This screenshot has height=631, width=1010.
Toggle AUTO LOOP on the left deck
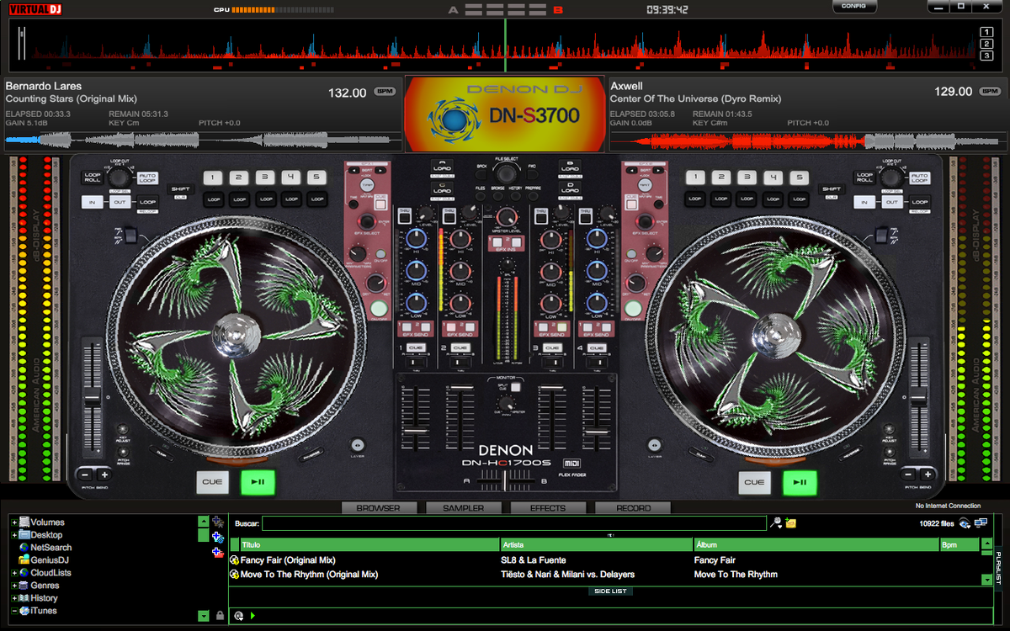tap(148, 178)
